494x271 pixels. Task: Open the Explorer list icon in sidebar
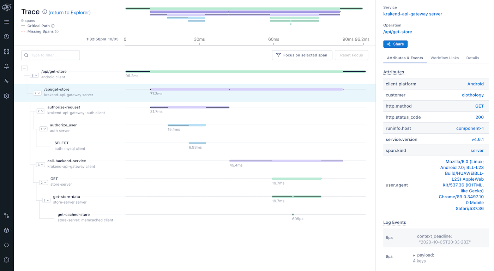(6, 22)
